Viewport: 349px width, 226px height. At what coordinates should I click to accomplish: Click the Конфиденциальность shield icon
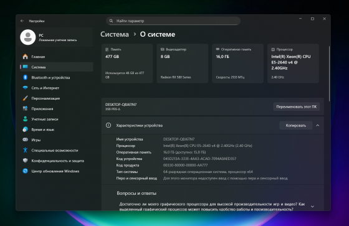coord(26,161)
